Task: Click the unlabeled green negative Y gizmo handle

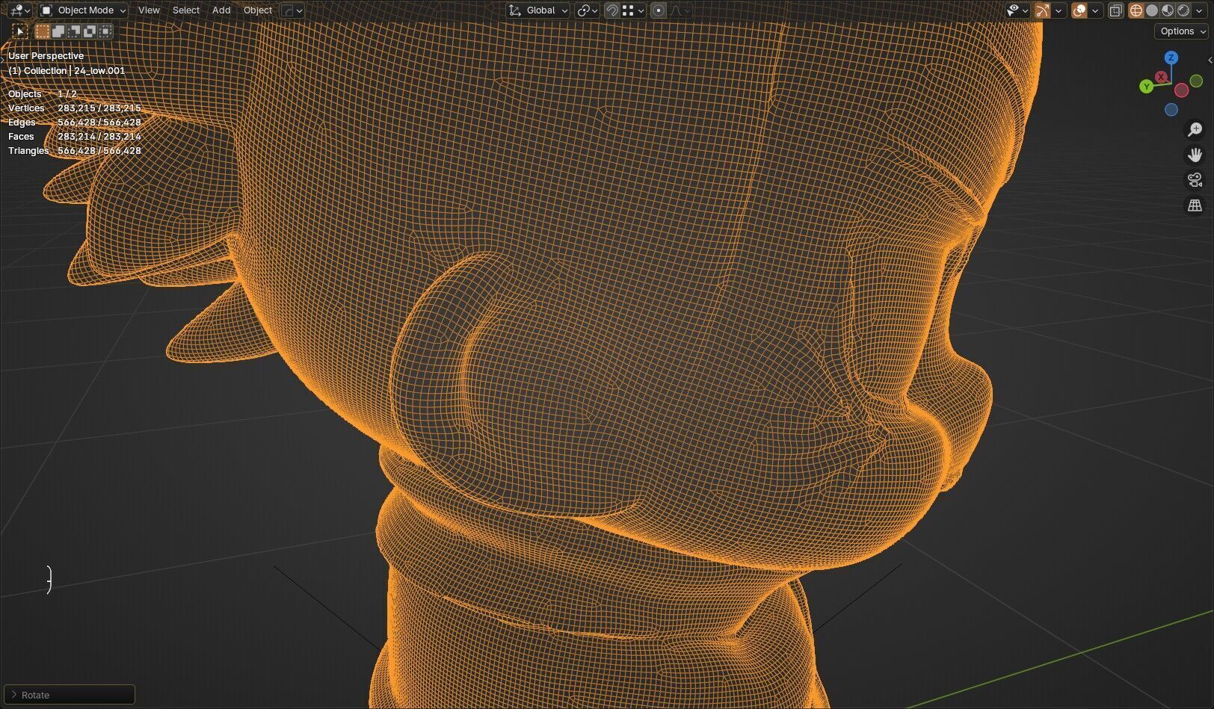Action: pyautogui.click(x=1196, y=81)
